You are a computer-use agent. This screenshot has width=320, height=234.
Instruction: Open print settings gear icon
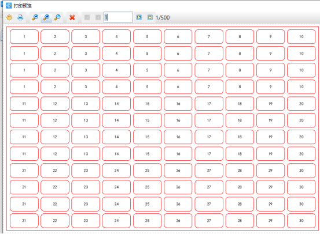pos(9,17)
